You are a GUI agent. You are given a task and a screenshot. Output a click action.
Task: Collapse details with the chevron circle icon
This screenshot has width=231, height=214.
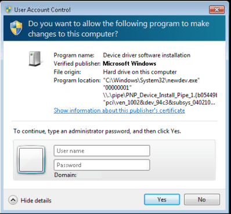(x=13, y=200)
